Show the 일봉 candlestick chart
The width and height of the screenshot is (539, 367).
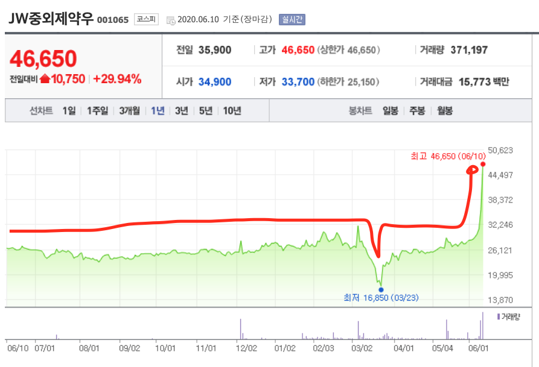(x=391, y=110)
